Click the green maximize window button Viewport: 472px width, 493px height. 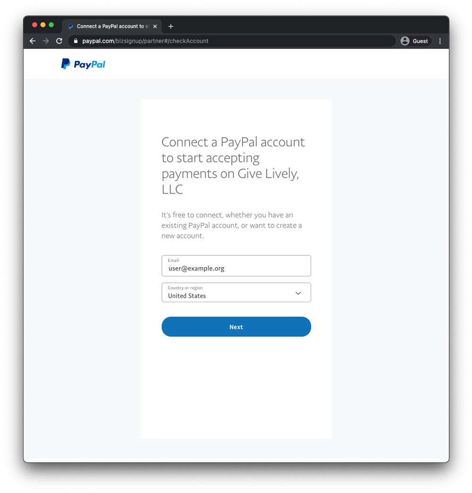pos(51,25)
